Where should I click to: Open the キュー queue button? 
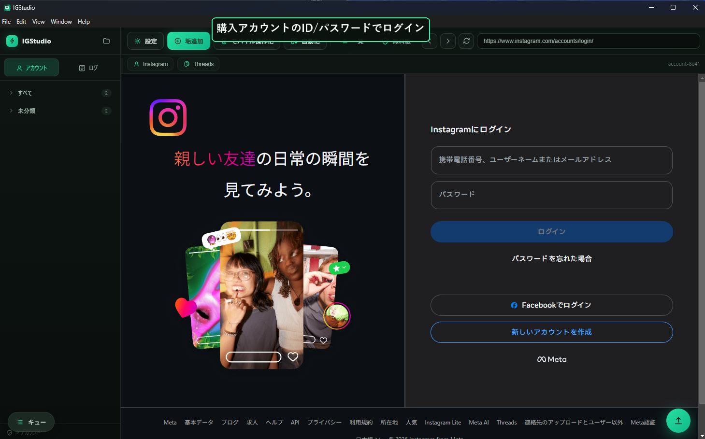(x=31, y=422)
